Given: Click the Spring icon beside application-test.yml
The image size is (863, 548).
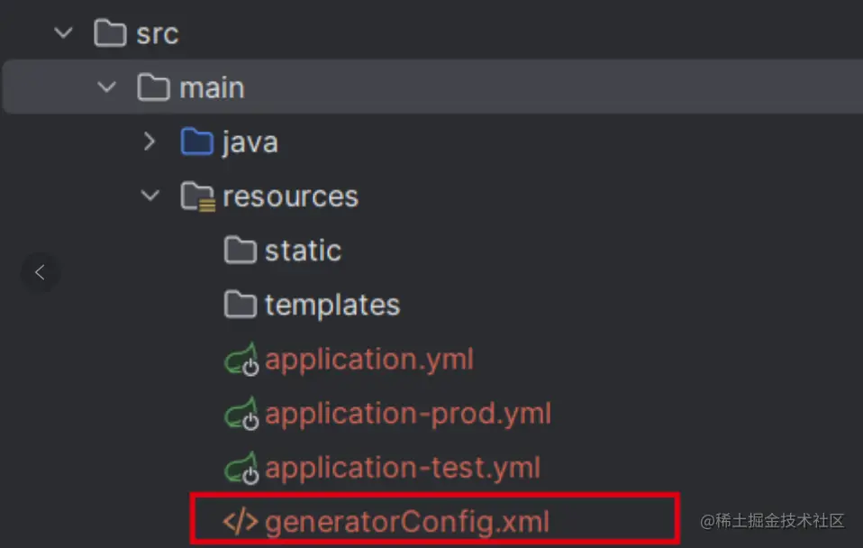Looking at the screenshot, I should pyautogui.click(x=241, y=469).
